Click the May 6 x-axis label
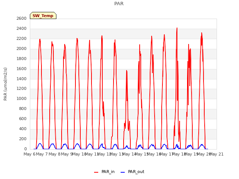The height and width of the screenshot is (179, 239). click(30, 154)
